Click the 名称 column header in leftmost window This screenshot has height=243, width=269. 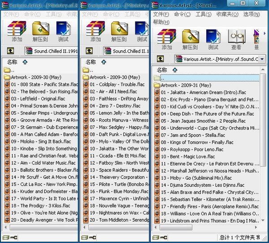tap(12, 62)
